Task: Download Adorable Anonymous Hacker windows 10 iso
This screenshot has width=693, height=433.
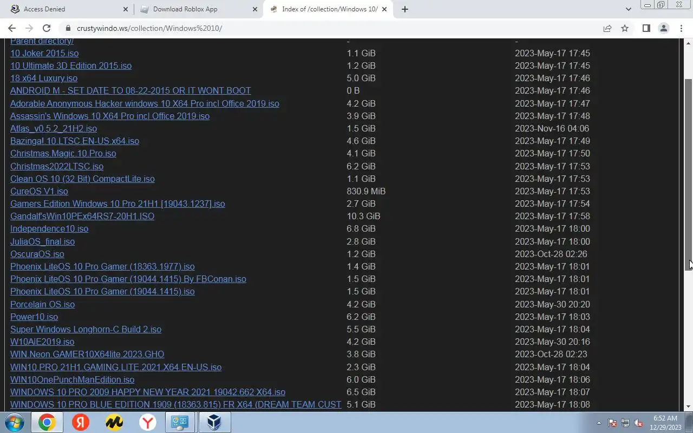Action: coord(145,103)
